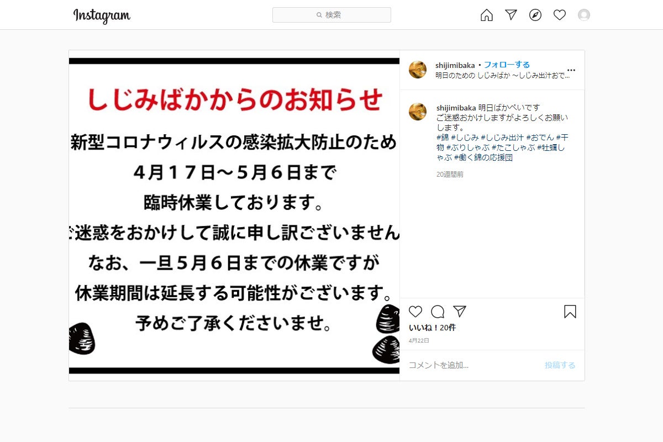Click the comment speech bubble icon
The image size is (663, 442).
pos(438,312)
